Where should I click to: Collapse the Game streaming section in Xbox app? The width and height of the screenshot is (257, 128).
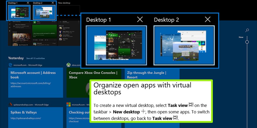point(30,22)
